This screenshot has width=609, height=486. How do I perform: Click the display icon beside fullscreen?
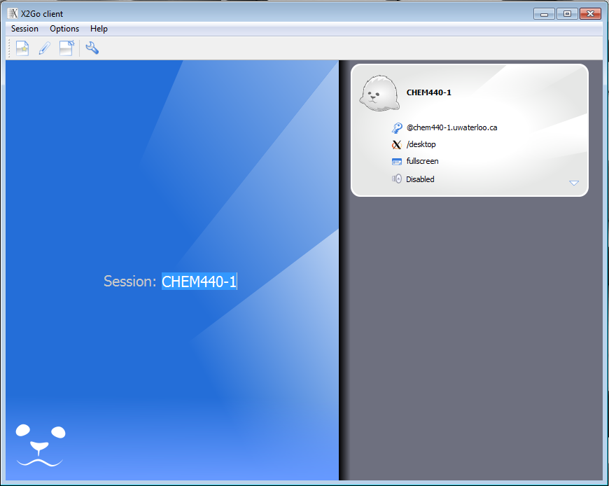tap(397, 161)
